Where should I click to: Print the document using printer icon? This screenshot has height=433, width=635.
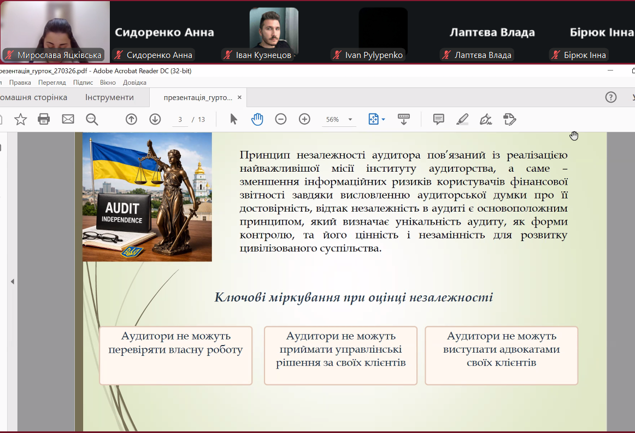coord(44,119)
